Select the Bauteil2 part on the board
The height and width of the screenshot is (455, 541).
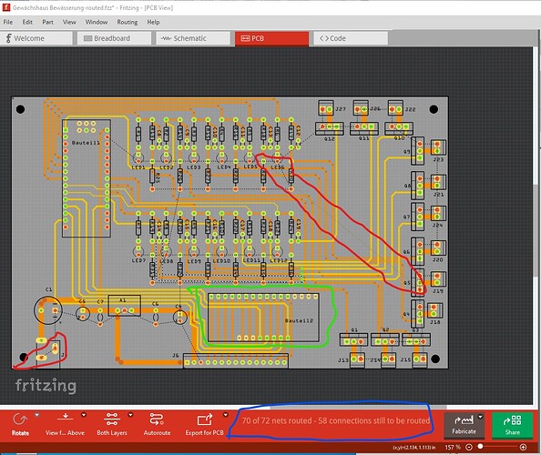pos(263,317)
